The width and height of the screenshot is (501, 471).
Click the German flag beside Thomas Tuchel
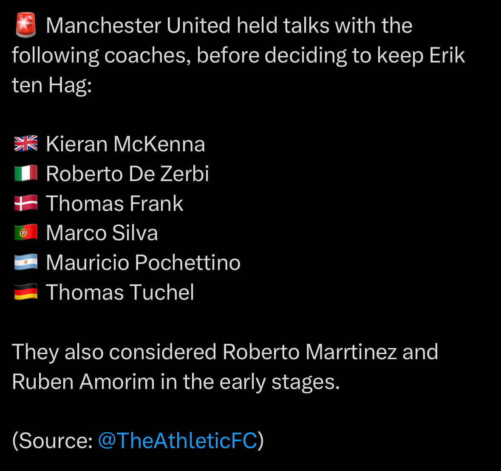[x=26, y=292]
